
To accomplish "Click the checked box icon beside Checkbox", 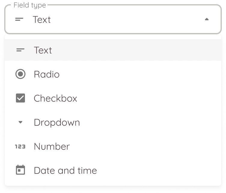I will coord(20,98).
